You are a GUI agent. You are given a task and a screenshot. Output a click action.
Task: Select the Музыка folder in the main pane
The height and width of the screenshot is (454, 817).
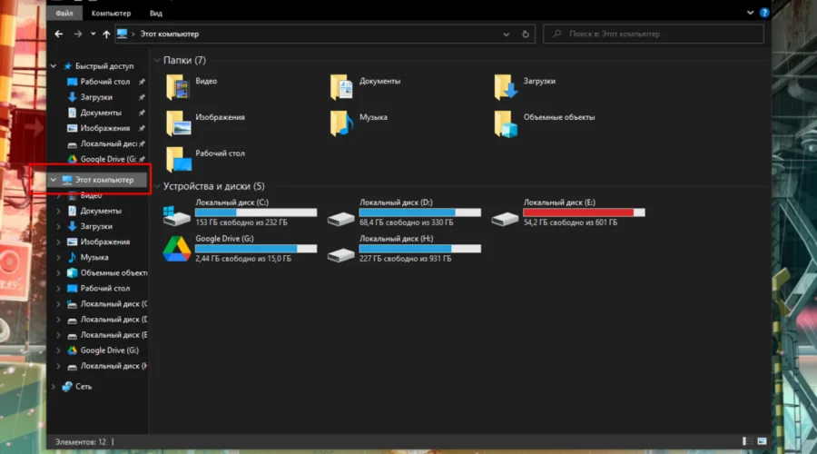[342, 123]
